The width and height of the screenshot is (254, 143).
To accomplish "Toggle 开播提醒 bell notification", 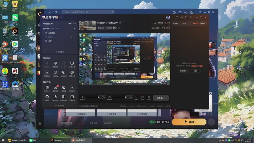I will 158,23.
